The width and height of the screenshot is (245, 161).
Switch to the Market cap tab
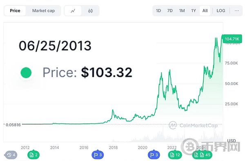click(x=43, y=11)
